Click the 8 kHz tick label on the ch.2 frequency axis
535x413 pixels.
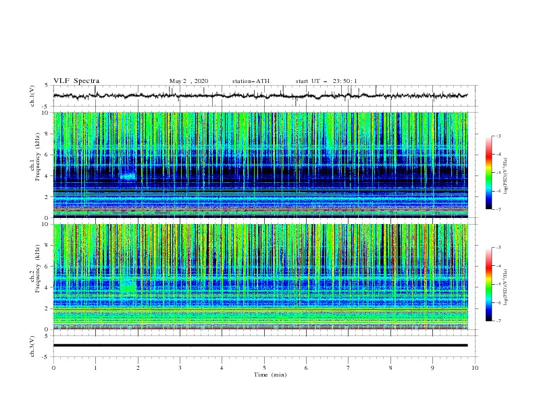tap(47, 246)
